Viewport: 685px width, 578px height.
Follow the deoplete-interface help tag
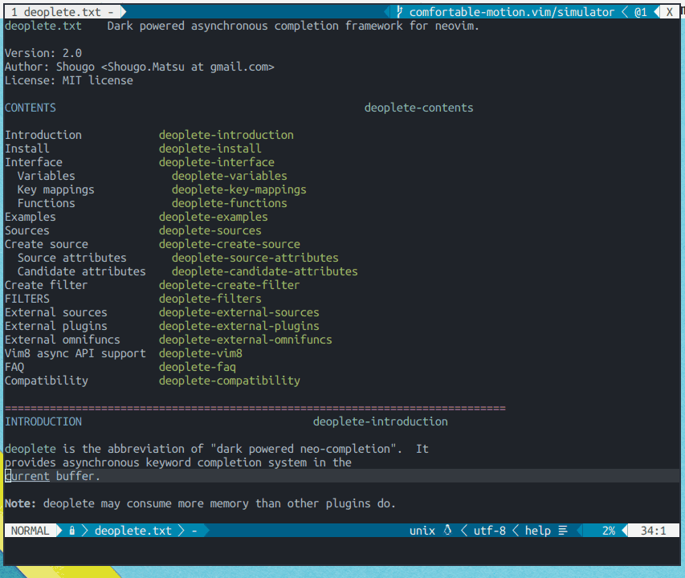coord(217,162)
